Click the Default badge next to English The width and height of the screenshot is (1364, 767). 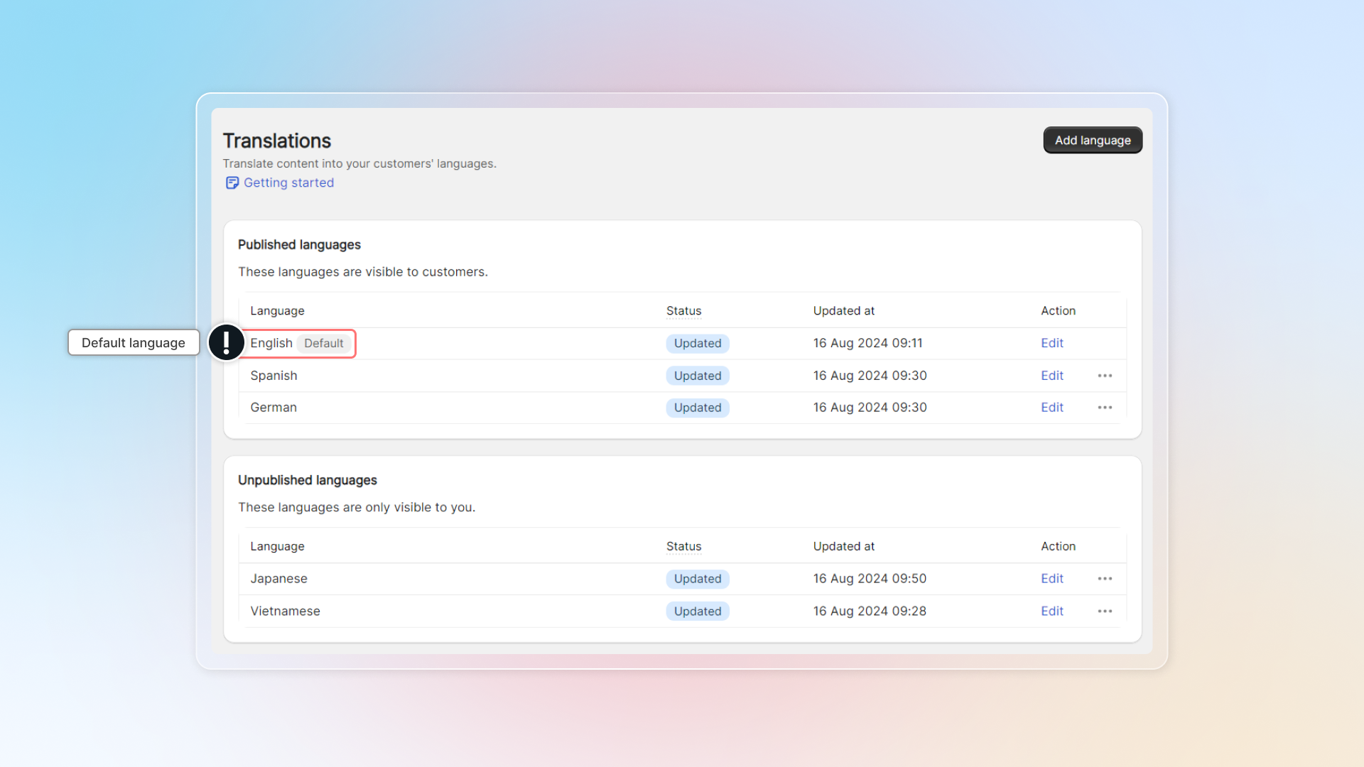324,343
